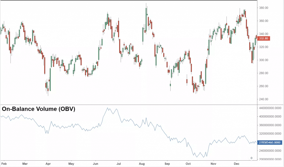Click the 200000000.0000 OBV scale label
Image resolution: width=284 pixels, height=167 pixels.
pos(270,159)
